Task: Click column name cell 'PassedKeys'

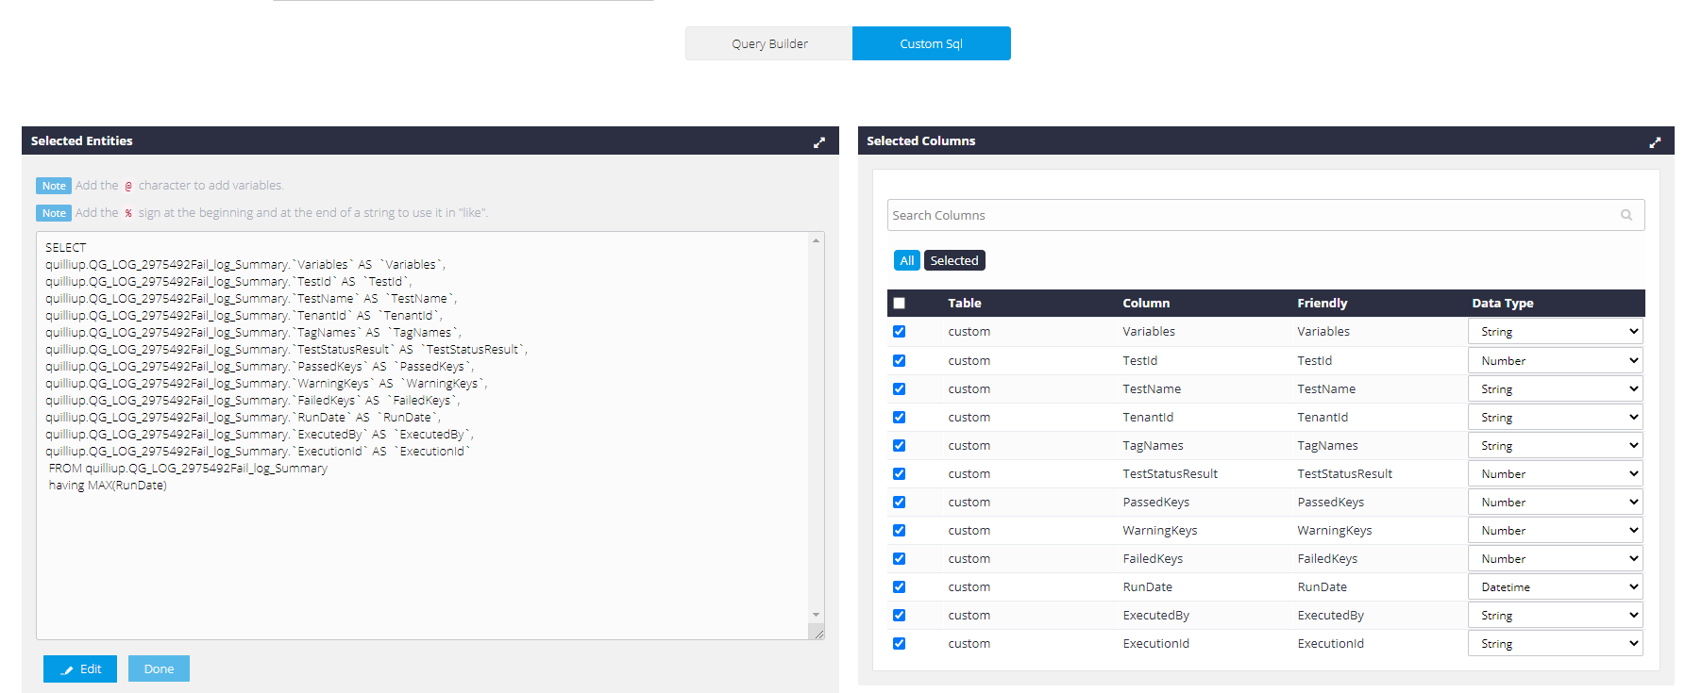Action: click(1155, 502)
